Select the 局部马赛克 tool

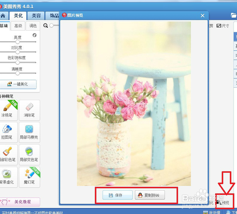29,132
